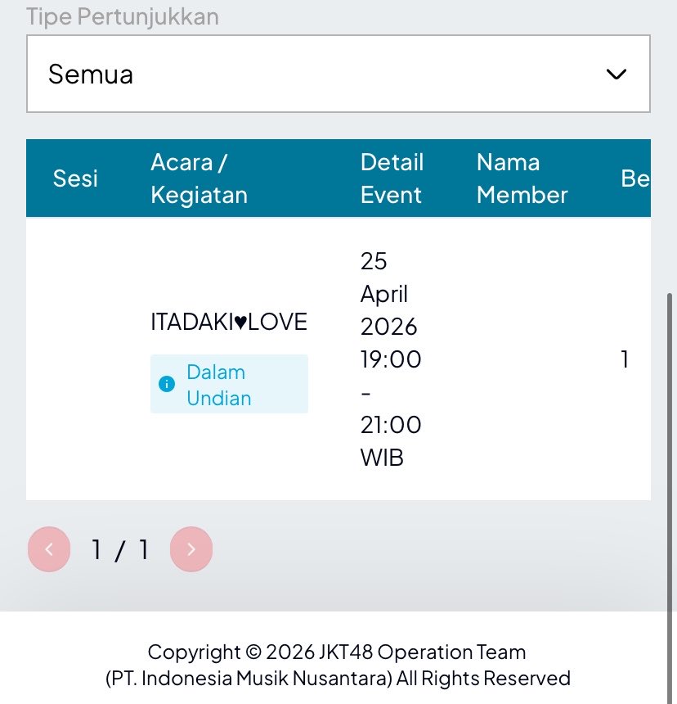Screen dimensions: 677x704
Task: Click the Sesi column header
Action: [75, 178]
